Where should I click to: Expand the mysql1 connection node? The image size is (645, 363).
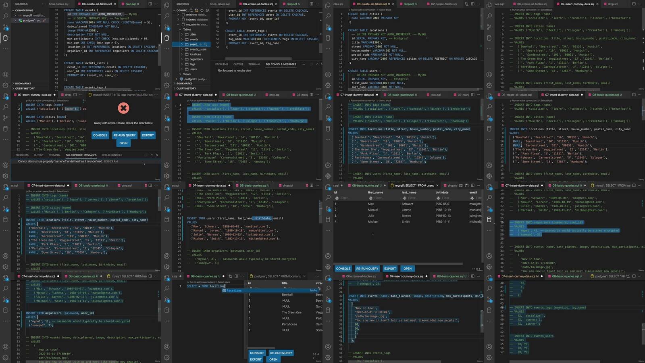click(x=15, y=15)
